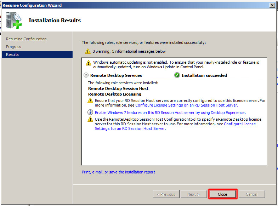
Task: Click the disabled Next button
Action: (x=194, y=194)
